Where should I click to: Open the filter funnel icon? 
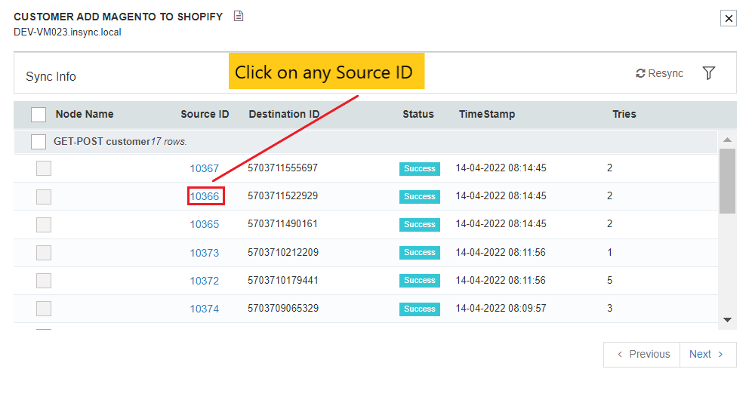coord(708,73)
